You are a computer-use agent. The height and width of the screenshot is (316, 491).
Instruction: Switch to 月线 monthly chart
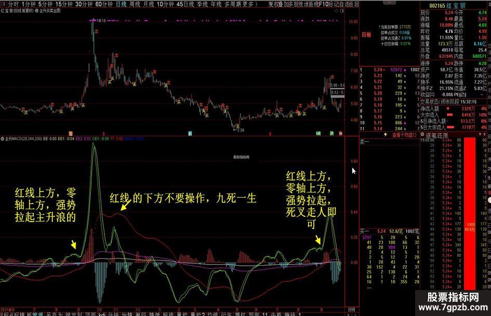(149, 4)
